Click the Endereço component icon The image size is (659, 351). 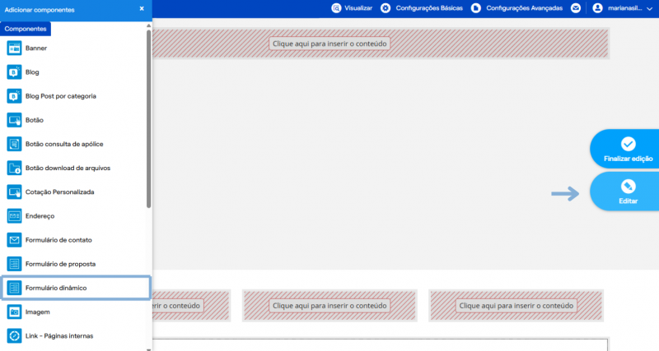[14, 216]
